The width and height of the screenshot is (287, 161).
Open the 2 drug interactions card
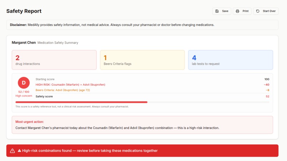coord(54,60)
